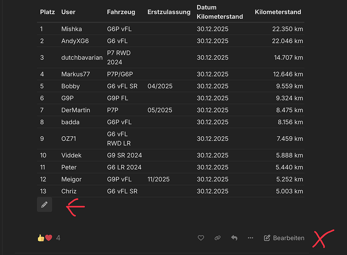The height and width of the screenshot is (255, 347).
Task: Select the user name Mishka in row 1
Action: 71,29
